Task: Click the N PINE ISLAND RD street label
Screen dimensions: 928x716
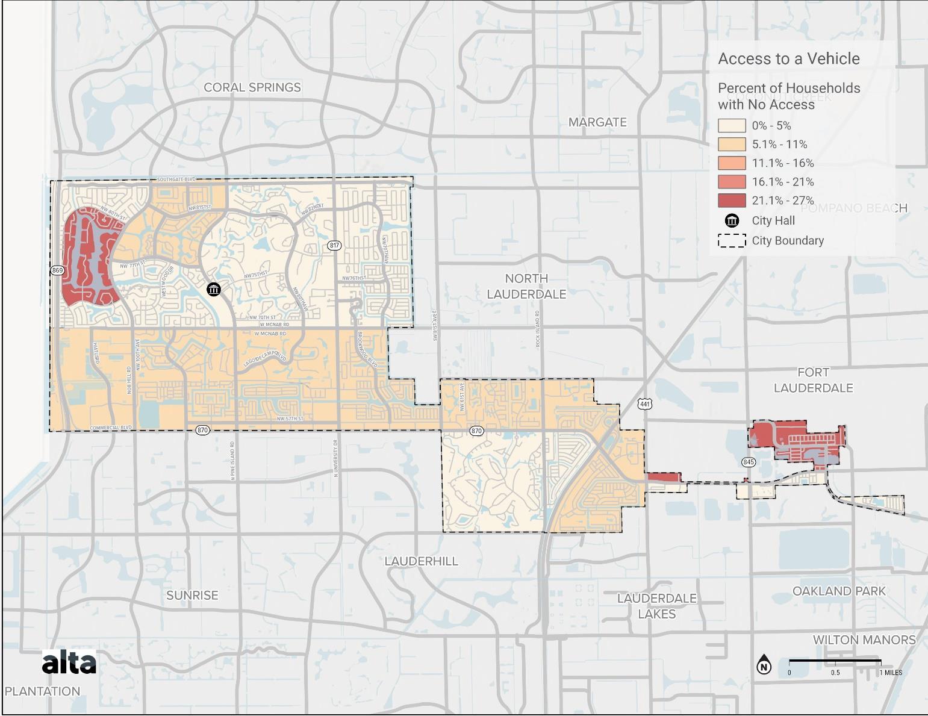Action: pyautogui.click(x=232, y=460)
